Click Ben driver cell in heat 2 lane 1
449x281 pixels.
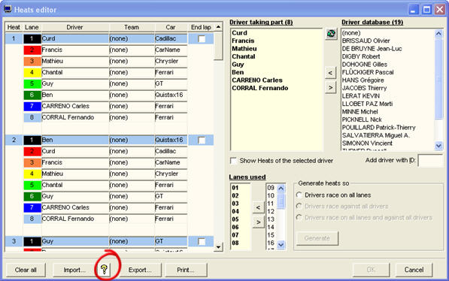coord(75,140)
